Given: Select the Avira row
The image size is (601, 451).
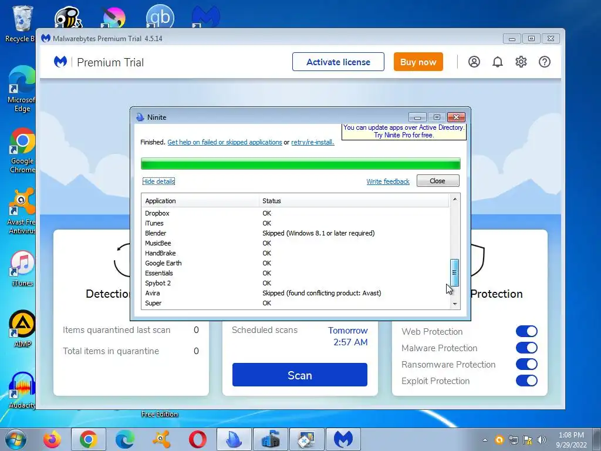Looking at the screenshot, I should [x=296, y=293].
